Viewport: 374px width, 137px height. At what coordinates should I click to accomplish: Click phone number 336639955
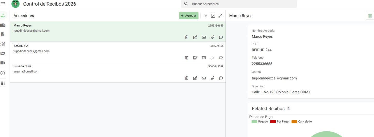[x=216, y=46]
